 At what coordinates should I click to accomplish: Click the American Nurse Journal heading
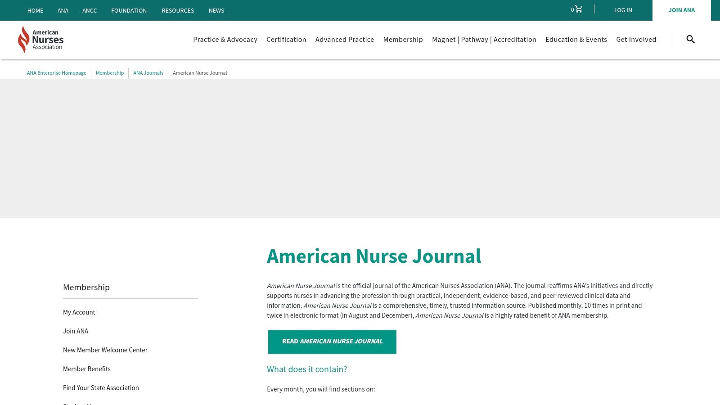[374, 256]
